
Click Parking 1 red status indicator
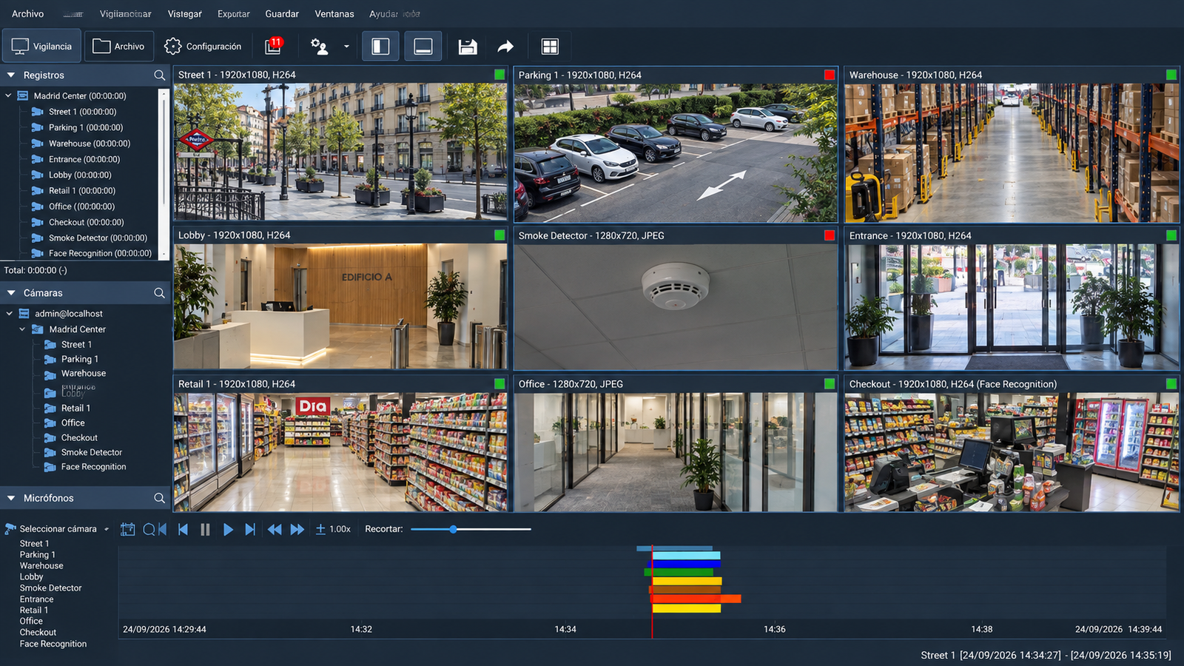click(830, 75)
